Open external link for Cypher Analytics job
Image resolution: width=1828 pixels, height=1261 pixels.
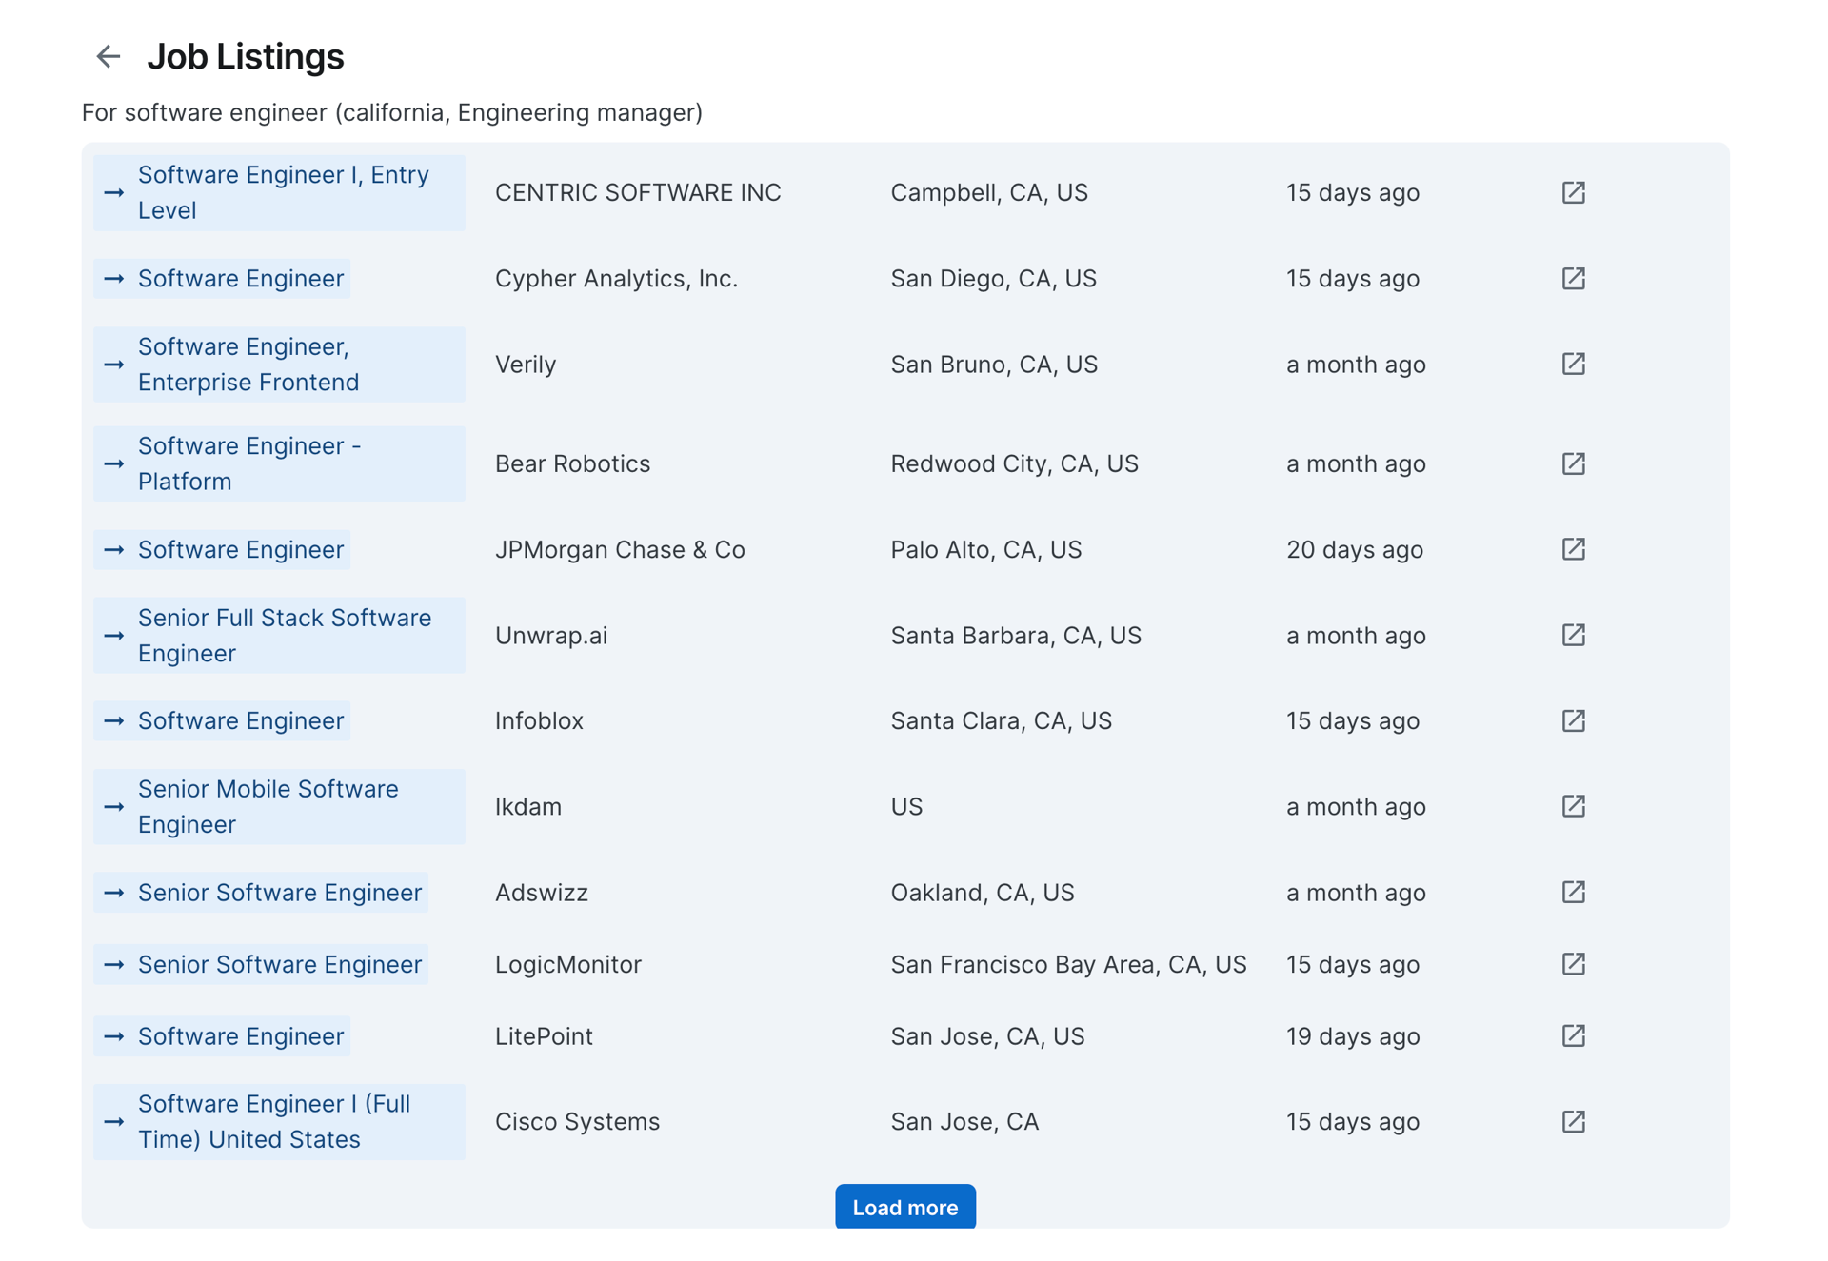(x=1573, y=278)
